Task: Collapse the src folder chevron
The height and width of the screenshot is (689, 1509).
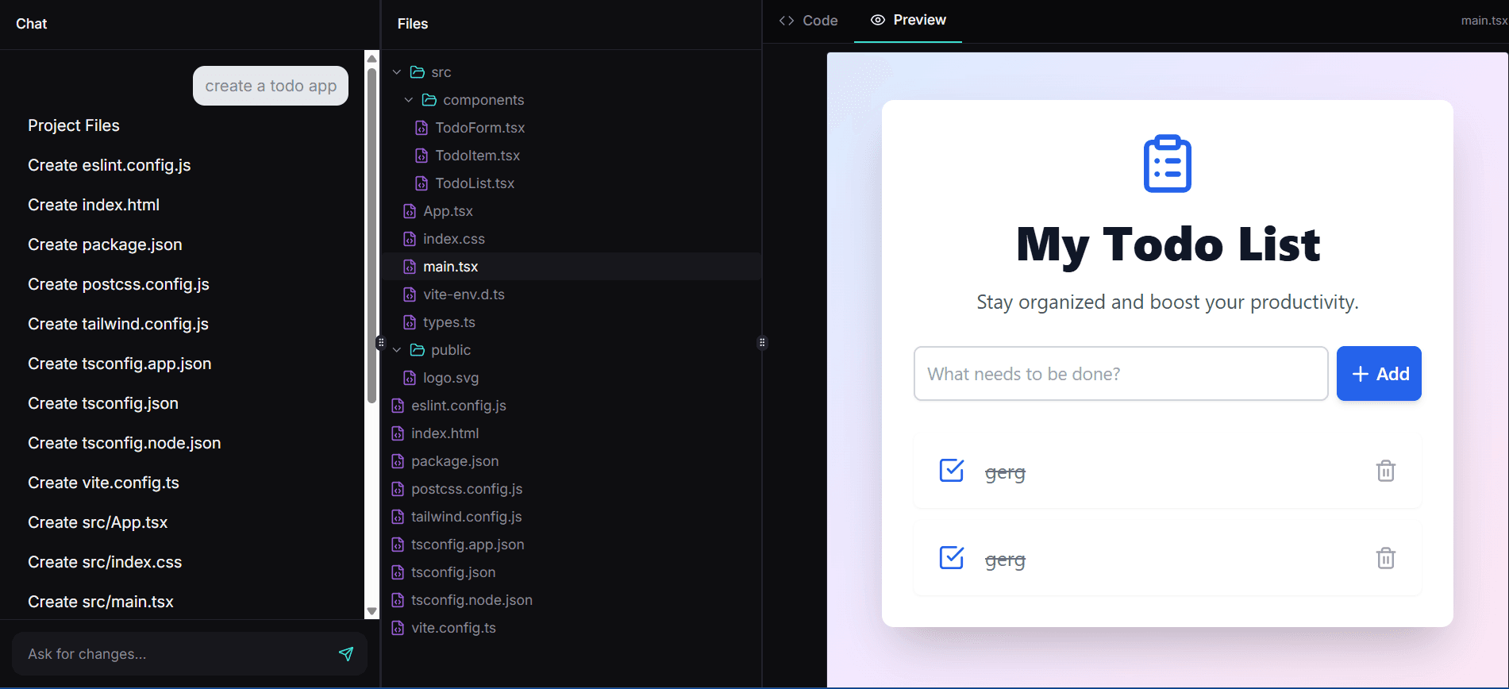Action: coord(397,72)
